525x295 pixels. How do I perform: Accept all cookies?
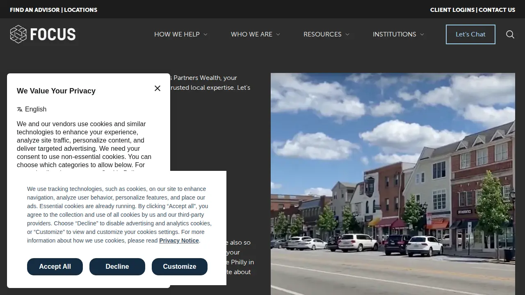click(55, 267)
